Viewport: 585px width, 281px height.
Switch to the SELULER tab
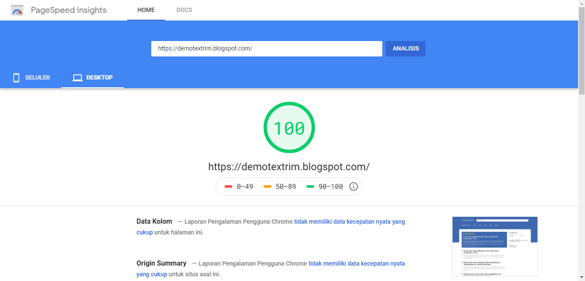click(x=31, y=78)
